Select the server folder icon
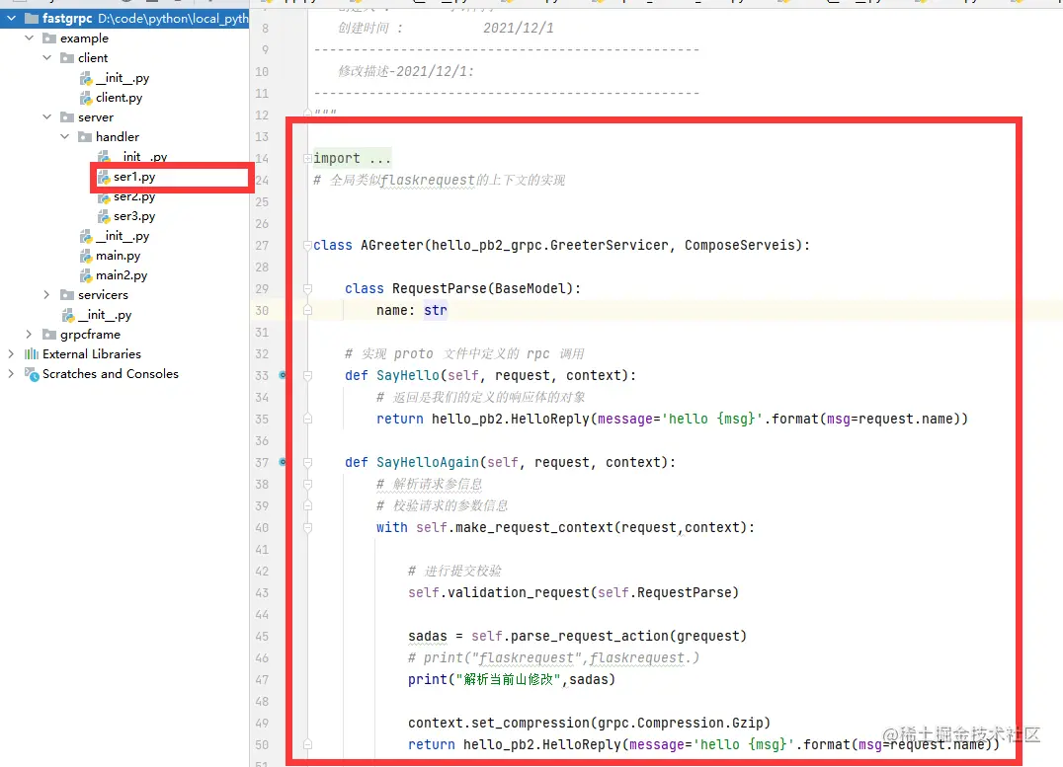Viewport: 1063px width, 767px height. coord(67,116)
